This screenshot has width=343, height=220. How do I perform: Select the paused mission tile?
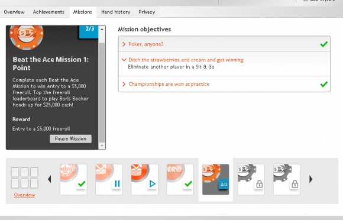pos(109,179)
